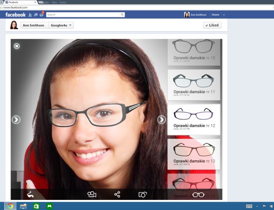The image size is (274, 210).
Task: Go to the previous photo arrow
Action: (16, 120)
